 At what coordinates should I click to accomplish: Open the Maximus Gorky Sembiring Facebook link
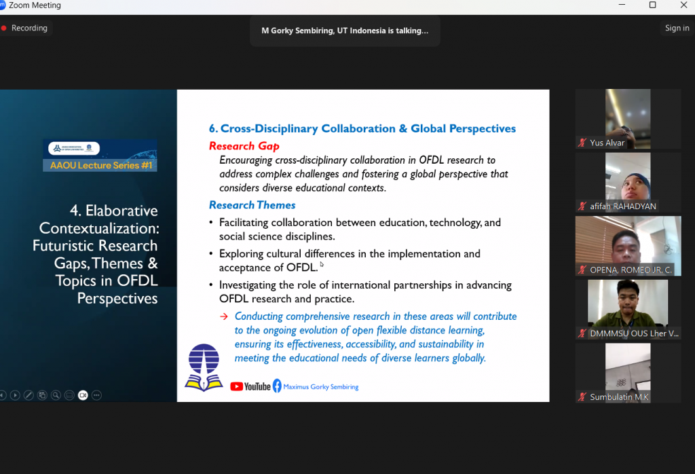(321, 386)
